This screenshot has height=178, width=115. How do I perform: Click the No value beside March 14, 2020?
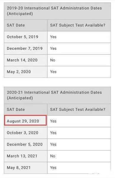(53, 60)
